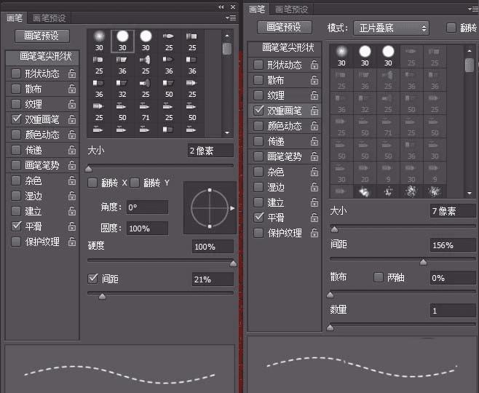Enable 散布 checkbox in left panel
Image resolution: width=479 pixels, height=393 pixels.
coord(16,89)
